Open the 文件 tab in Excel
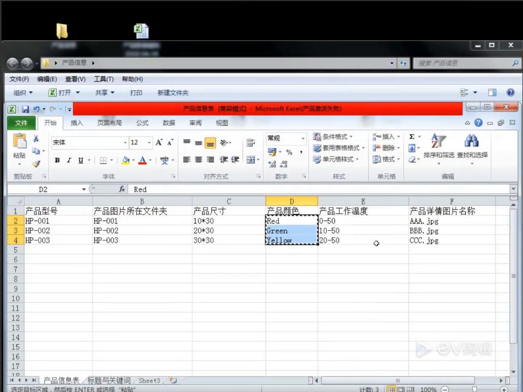The image size is (523, 392). (21, 123)
